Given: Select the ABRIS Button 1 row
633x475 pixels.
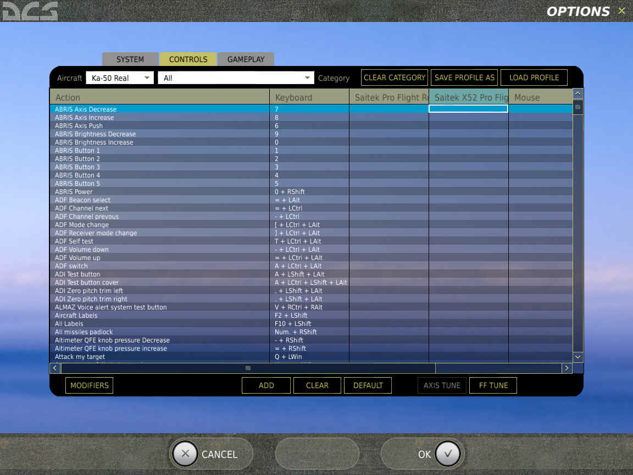Looking at the screenshot, I should pyautogui.click(x=311, y=151).
